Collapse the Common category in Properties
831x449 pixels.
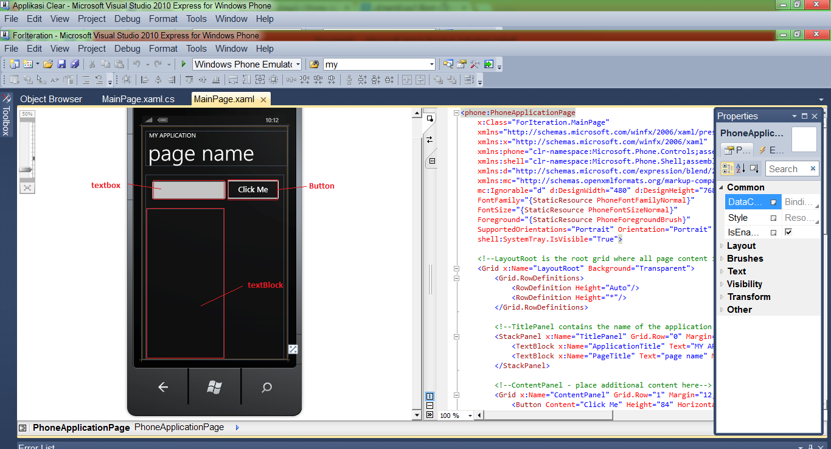(x=722, y=187)
